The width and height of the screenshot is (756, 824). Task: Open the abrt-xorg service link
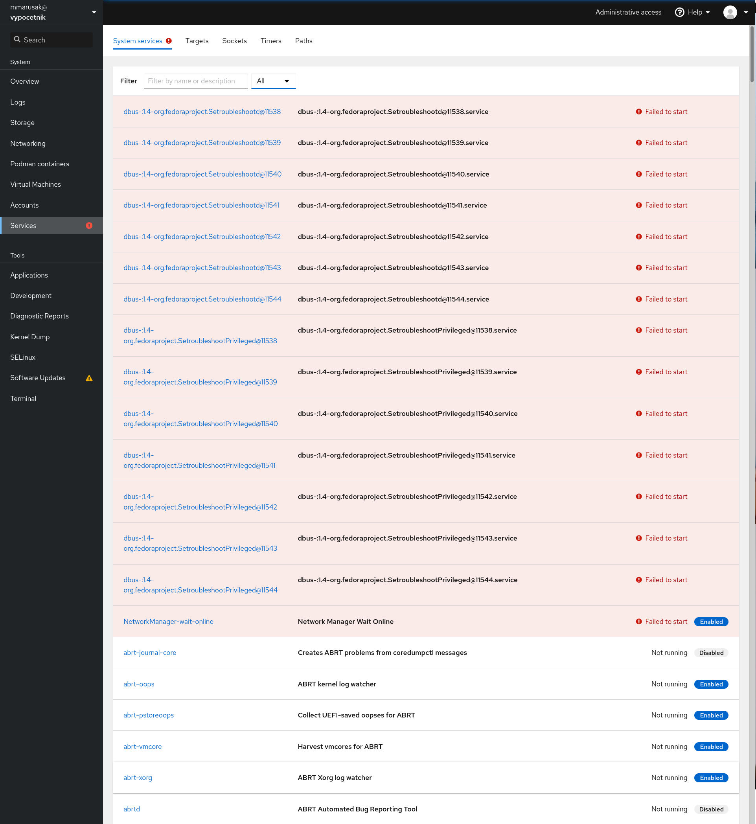point(138,777)
